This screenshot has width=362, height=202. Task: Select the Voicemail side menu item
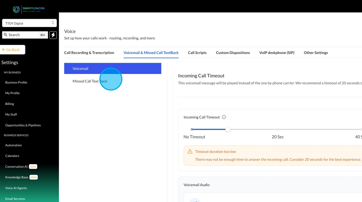(113, 68)
